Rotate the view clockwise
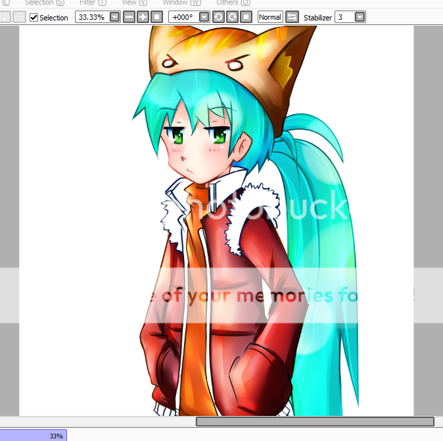 pos(232,17)
